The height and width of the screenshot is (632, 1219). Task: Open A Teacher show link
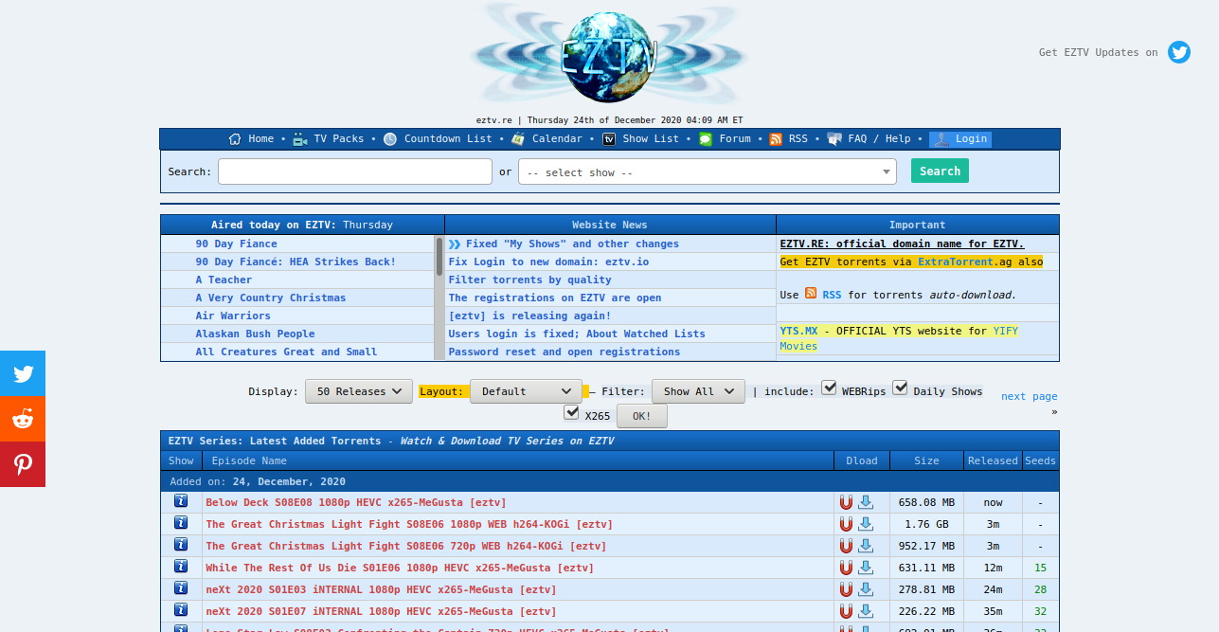(224, 280)
